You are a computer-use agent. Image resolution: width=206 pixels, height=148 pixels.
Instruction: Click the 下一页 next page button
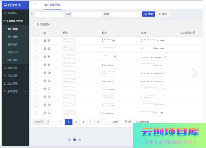[128, 122]
